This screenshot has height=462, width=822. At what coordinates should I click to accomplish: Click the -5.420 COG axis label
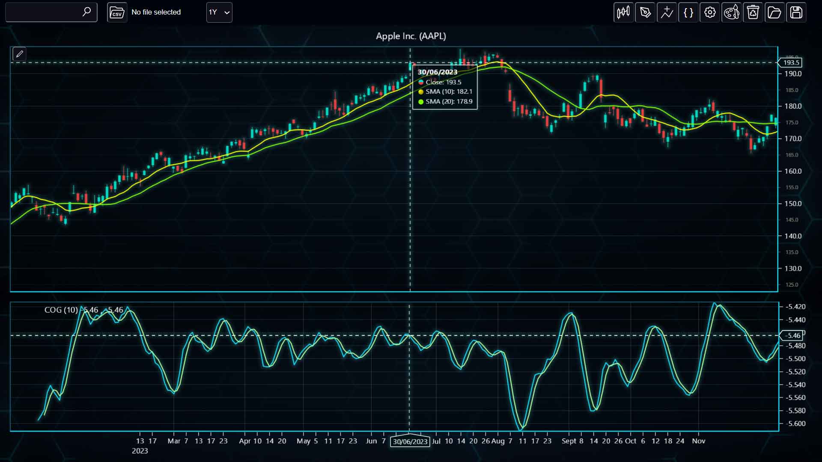click(795, 307)
